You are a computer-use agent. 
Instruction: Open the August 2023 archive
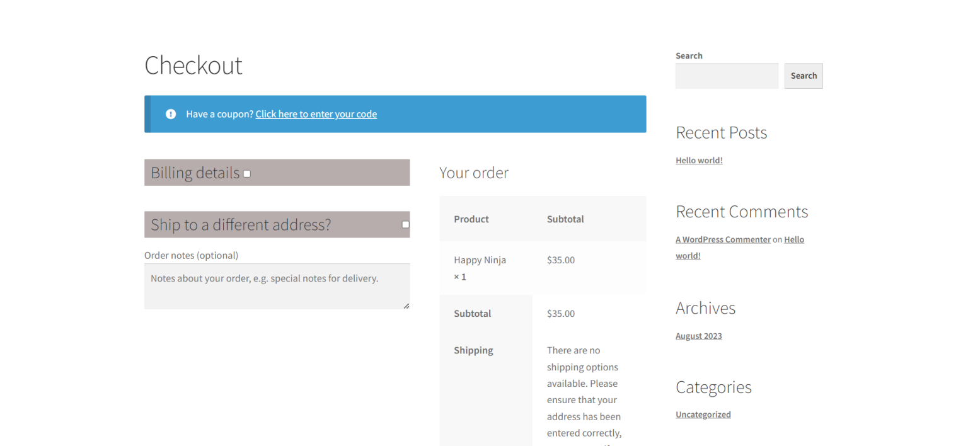click(698, 336)
